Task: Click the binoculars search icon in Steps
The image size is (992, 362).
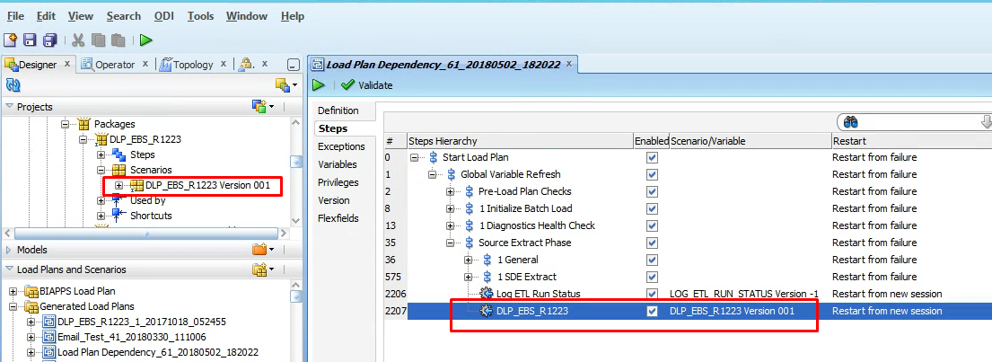Action: [851, 122]
